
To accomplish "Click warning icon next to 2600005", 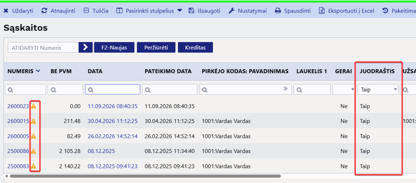I will tap(33, 136).
